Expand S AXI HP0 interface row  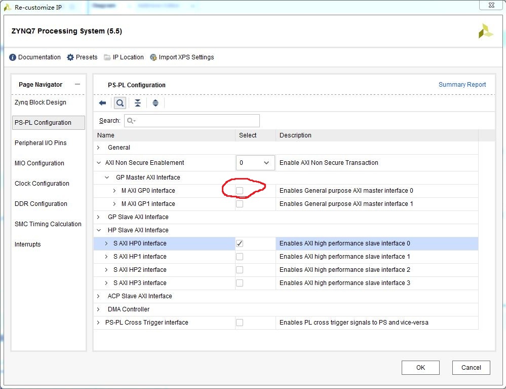coord(106,243)
